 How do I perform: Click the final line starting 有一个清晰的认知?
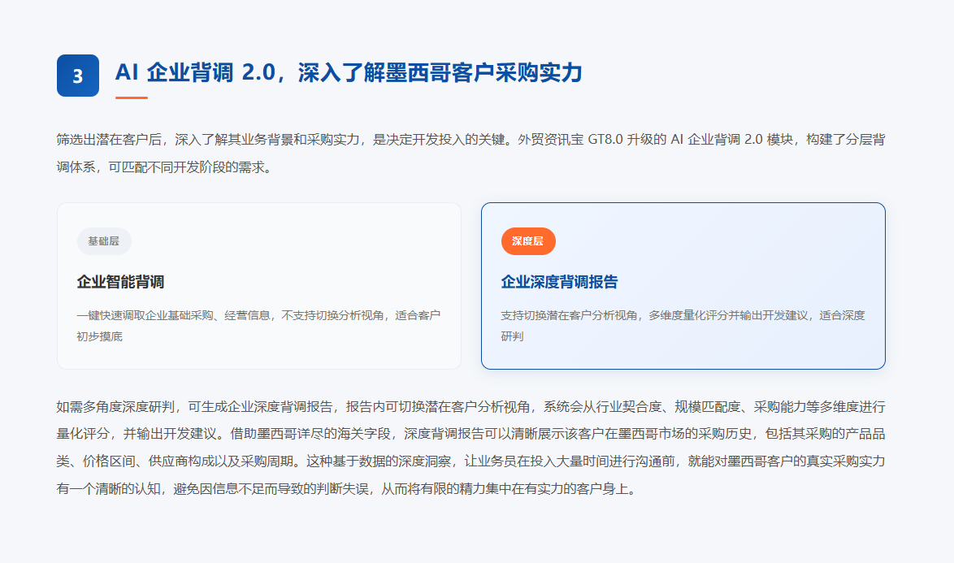tap(348, 489)
